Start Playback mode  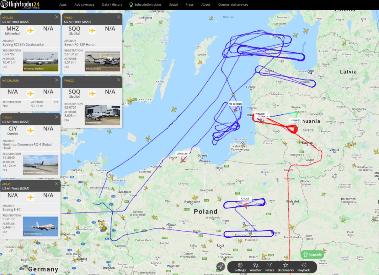(303, 267)
